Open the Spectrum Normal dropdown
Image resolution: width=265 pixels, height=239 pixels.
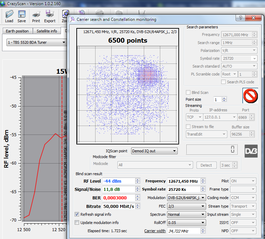(186, 214)
